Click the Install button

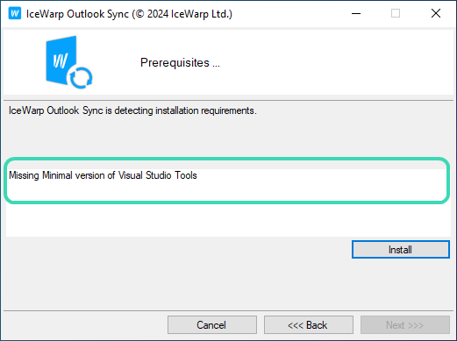400,250
